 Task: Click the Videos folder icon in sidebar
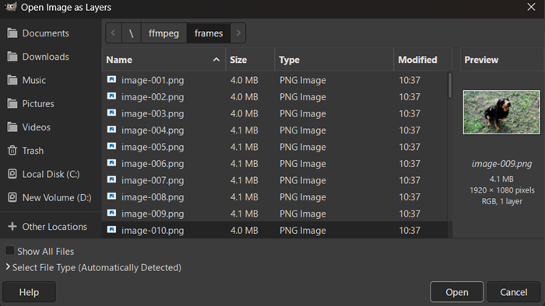pyautogui.click(x=12, y=127)
